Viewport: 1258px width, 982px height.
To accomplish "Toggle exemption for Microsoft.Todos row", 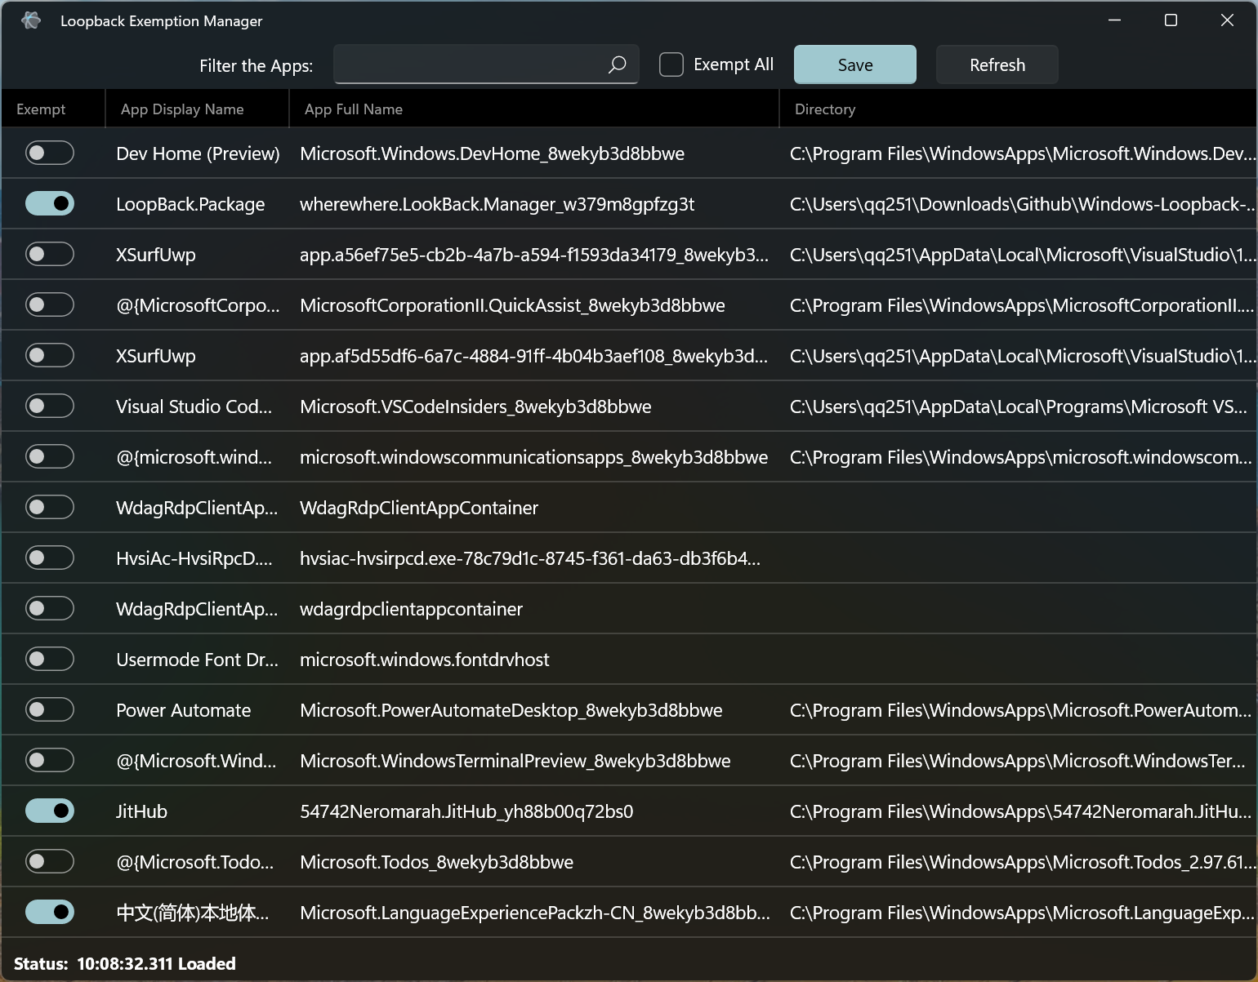I will 50,861.
